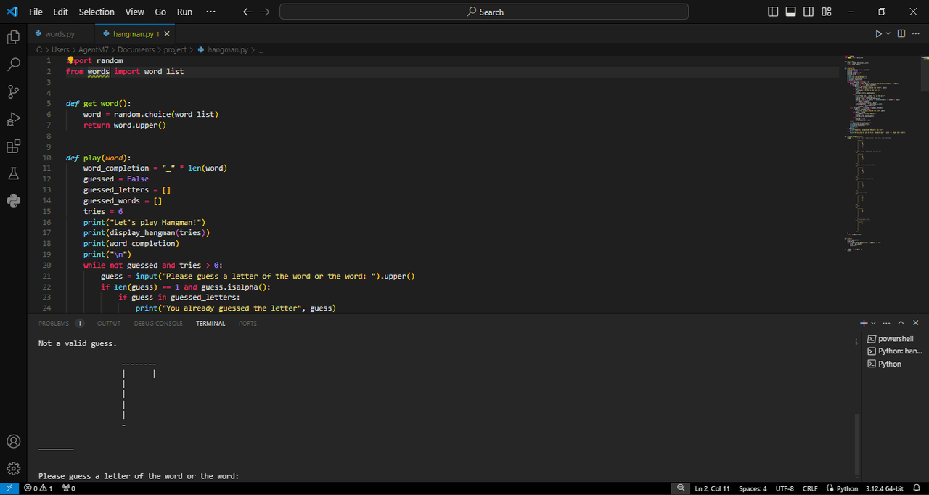929x495 pixels.
Task: Open the Selection menu
Action: pos(97,12)
